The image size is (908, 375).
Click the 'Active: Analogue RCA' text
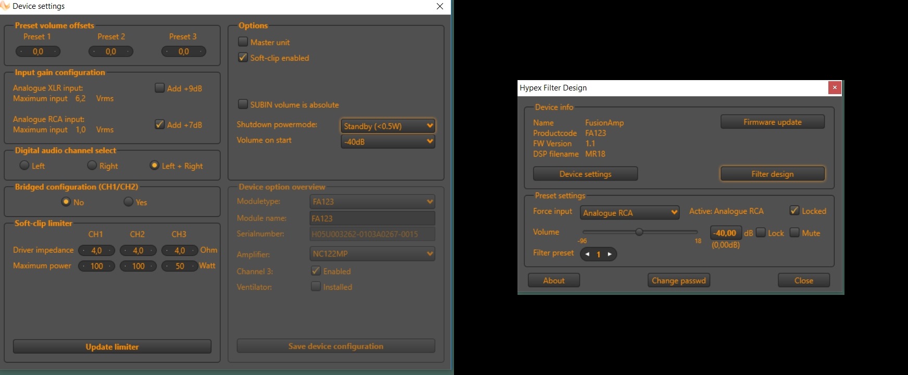click(726, 211)
